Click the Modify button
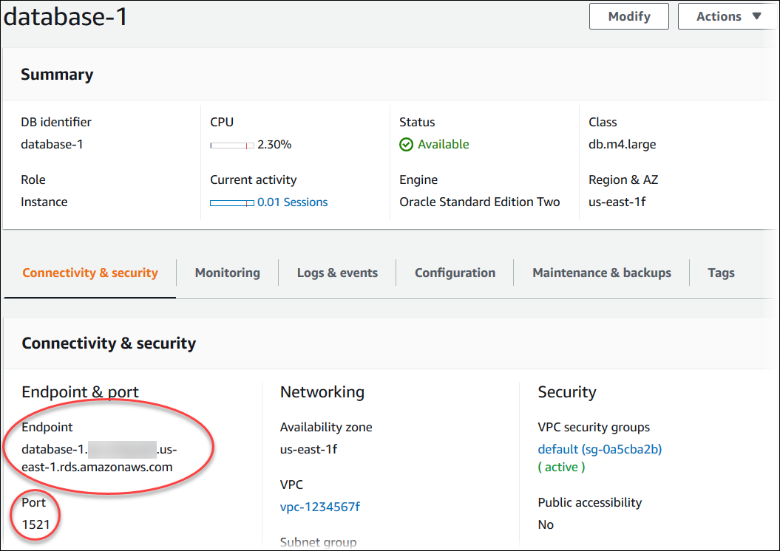Viewport: 780px width, 551px height. coord(628,16)
